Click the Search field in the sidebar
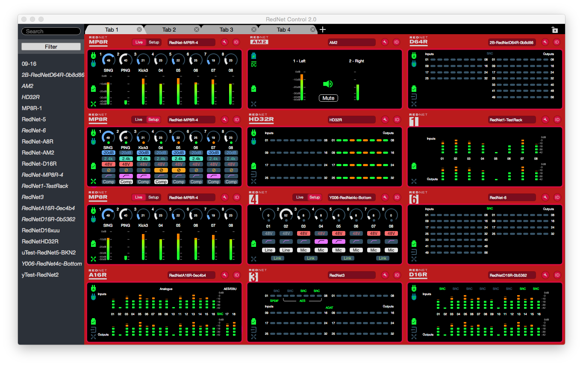Viewport: 583px width, 366px height. 51,31
